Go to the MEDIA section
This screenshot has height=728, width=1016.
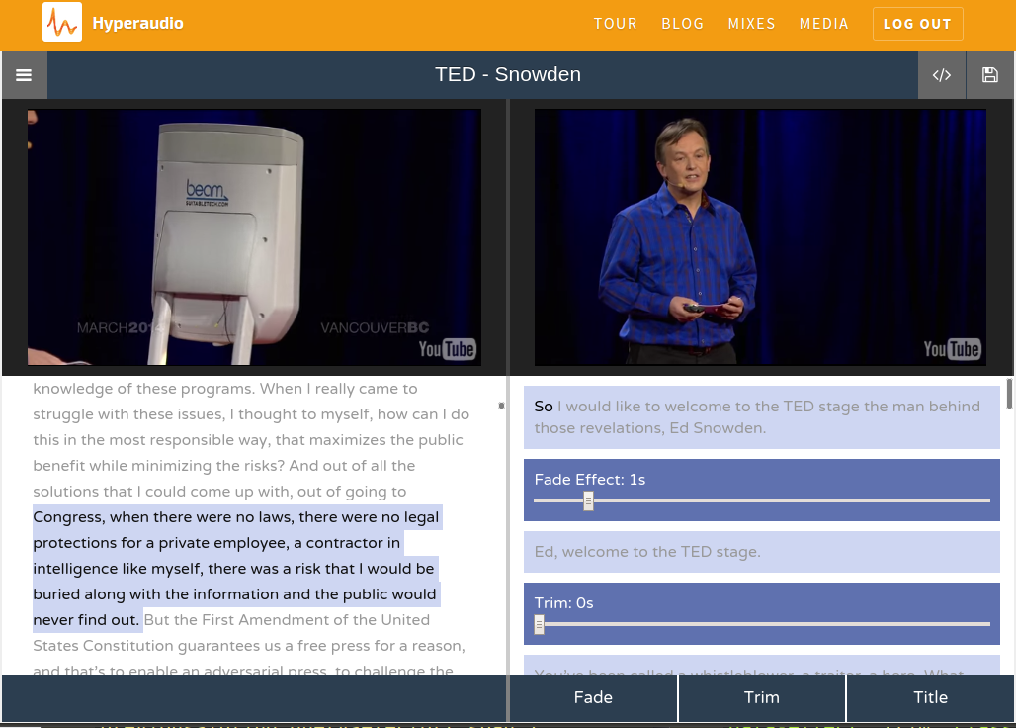[823, 24]
